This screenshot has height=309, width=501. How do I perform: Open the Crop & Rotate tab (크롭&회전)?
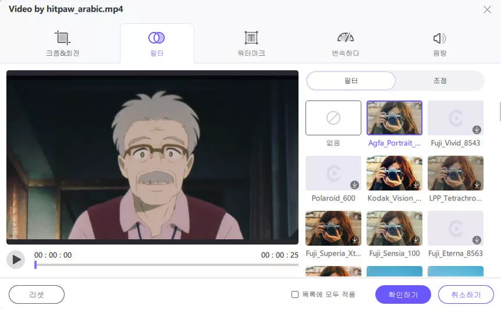coord(63,44)
